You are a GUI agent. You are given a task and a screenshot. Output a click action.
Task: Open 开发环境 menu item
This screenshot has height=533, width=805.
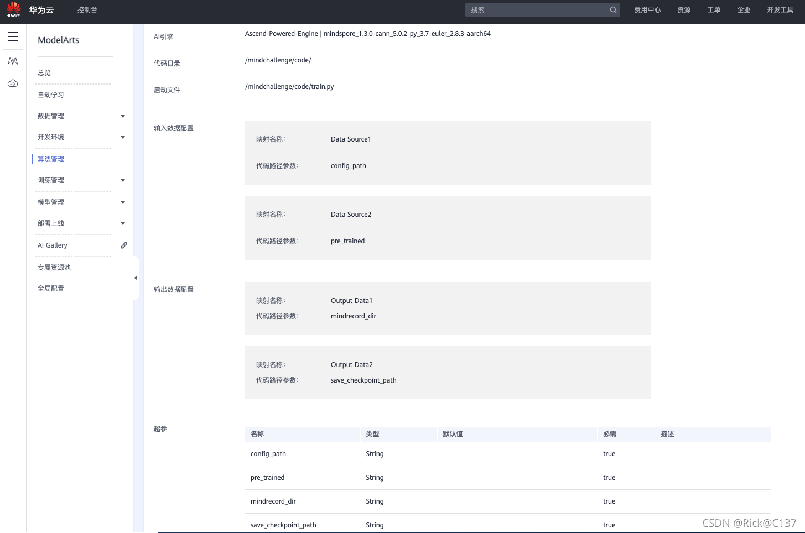[x=51, y=137]
